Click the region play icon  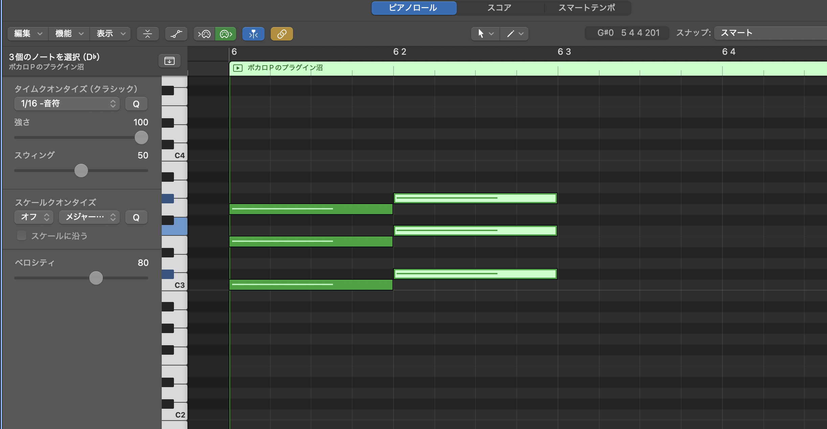(238, 68)
